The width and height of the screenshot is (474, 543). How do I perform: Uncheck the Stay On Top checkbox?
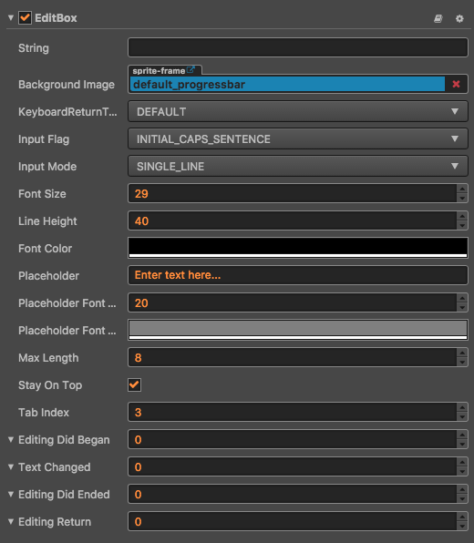134,384
